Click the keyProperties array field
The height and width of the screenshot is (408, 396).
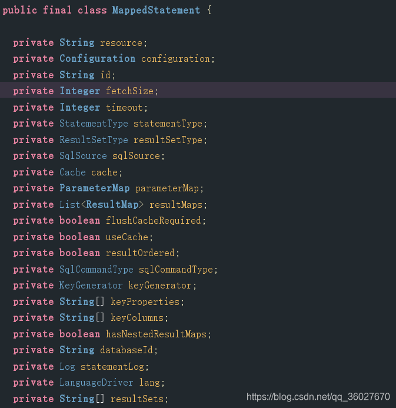145,302
